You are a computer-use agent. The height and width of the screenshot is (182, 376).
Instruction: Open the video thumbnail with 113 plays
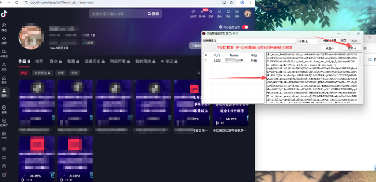click(x=37, y=159)
